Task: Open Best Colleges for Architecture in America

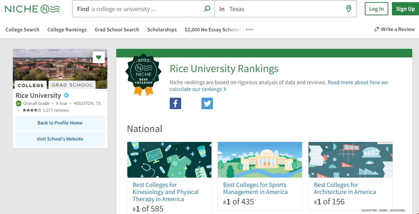Action: tap(345, 188)
